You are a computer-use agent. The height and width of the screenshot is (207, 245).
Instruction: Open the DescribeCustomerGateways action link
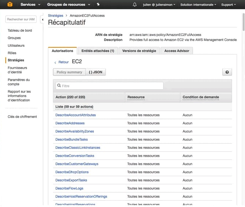(77, 164)
